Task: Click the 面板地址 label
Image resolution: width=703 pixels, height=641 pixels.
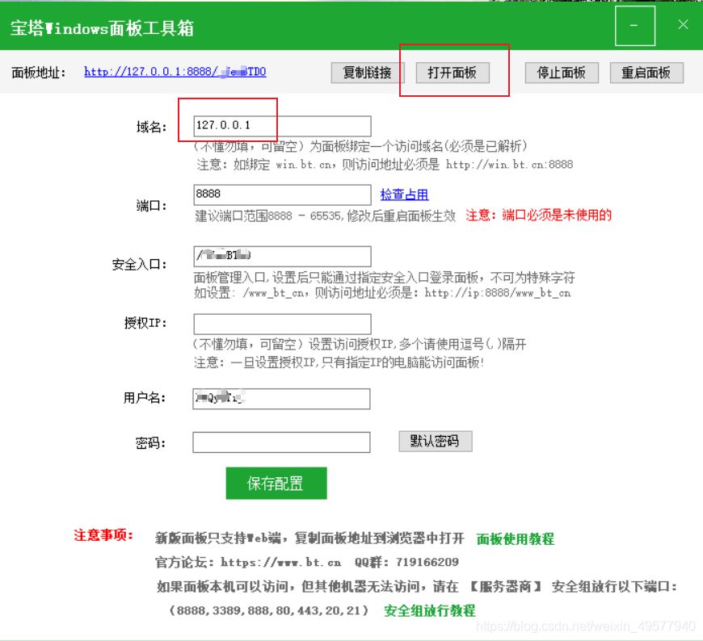Action: [x=39, y=73]
